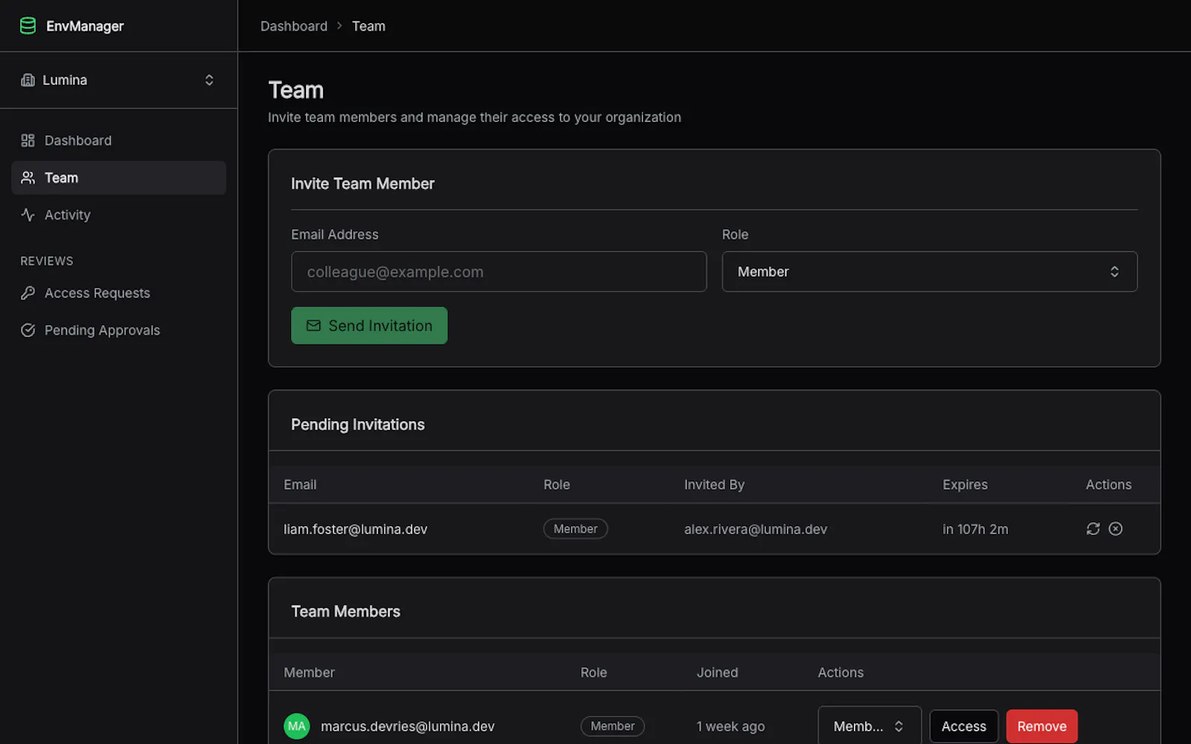
Task: Click the Send Invitation button
Action: (x=369, y=326)
